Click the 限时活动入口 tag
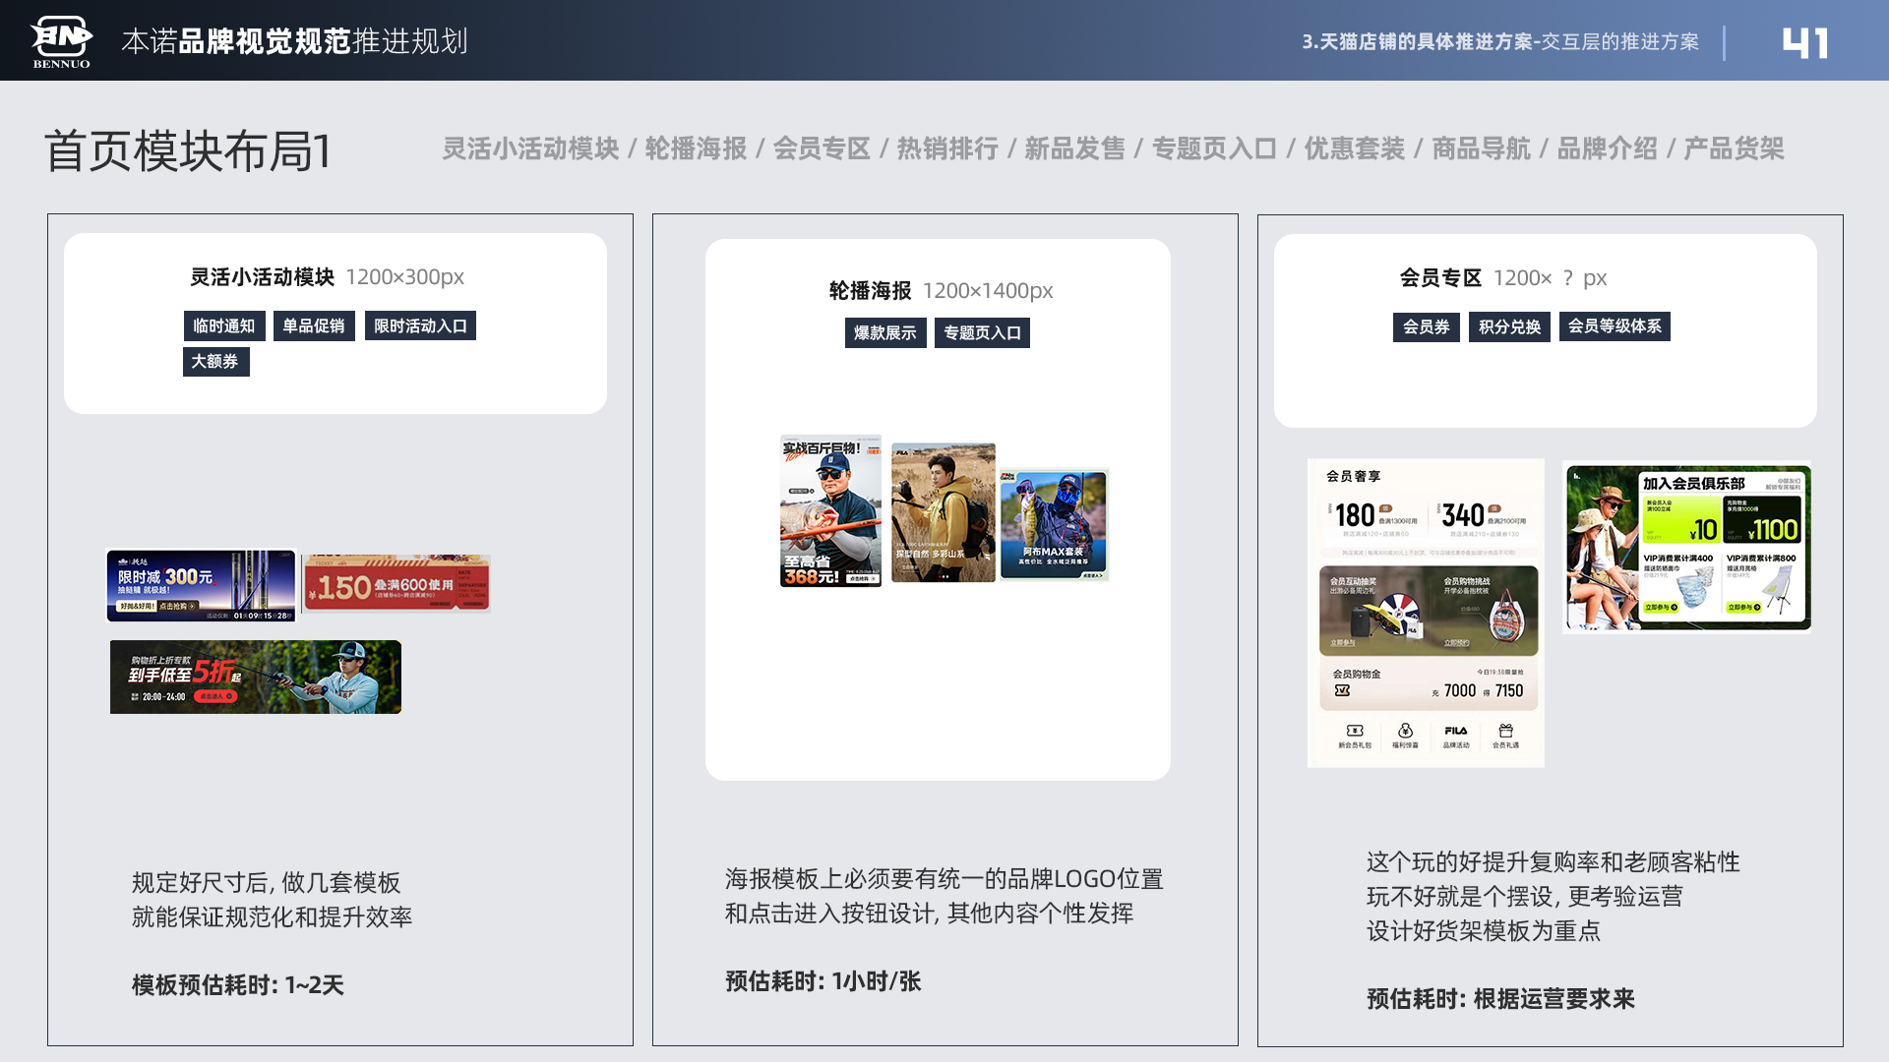 pyautogui.click(x=420, y=325)
